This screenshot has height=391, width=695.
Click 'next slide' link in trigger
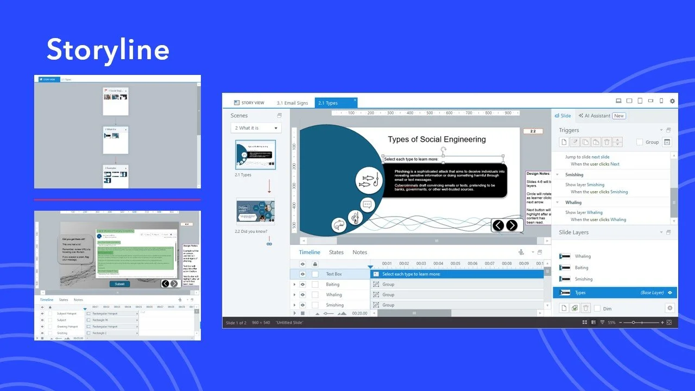[601, 157]
